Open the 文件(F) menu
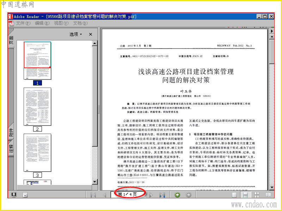This screenshot has width=282, height=211. [x=23, y=23]
